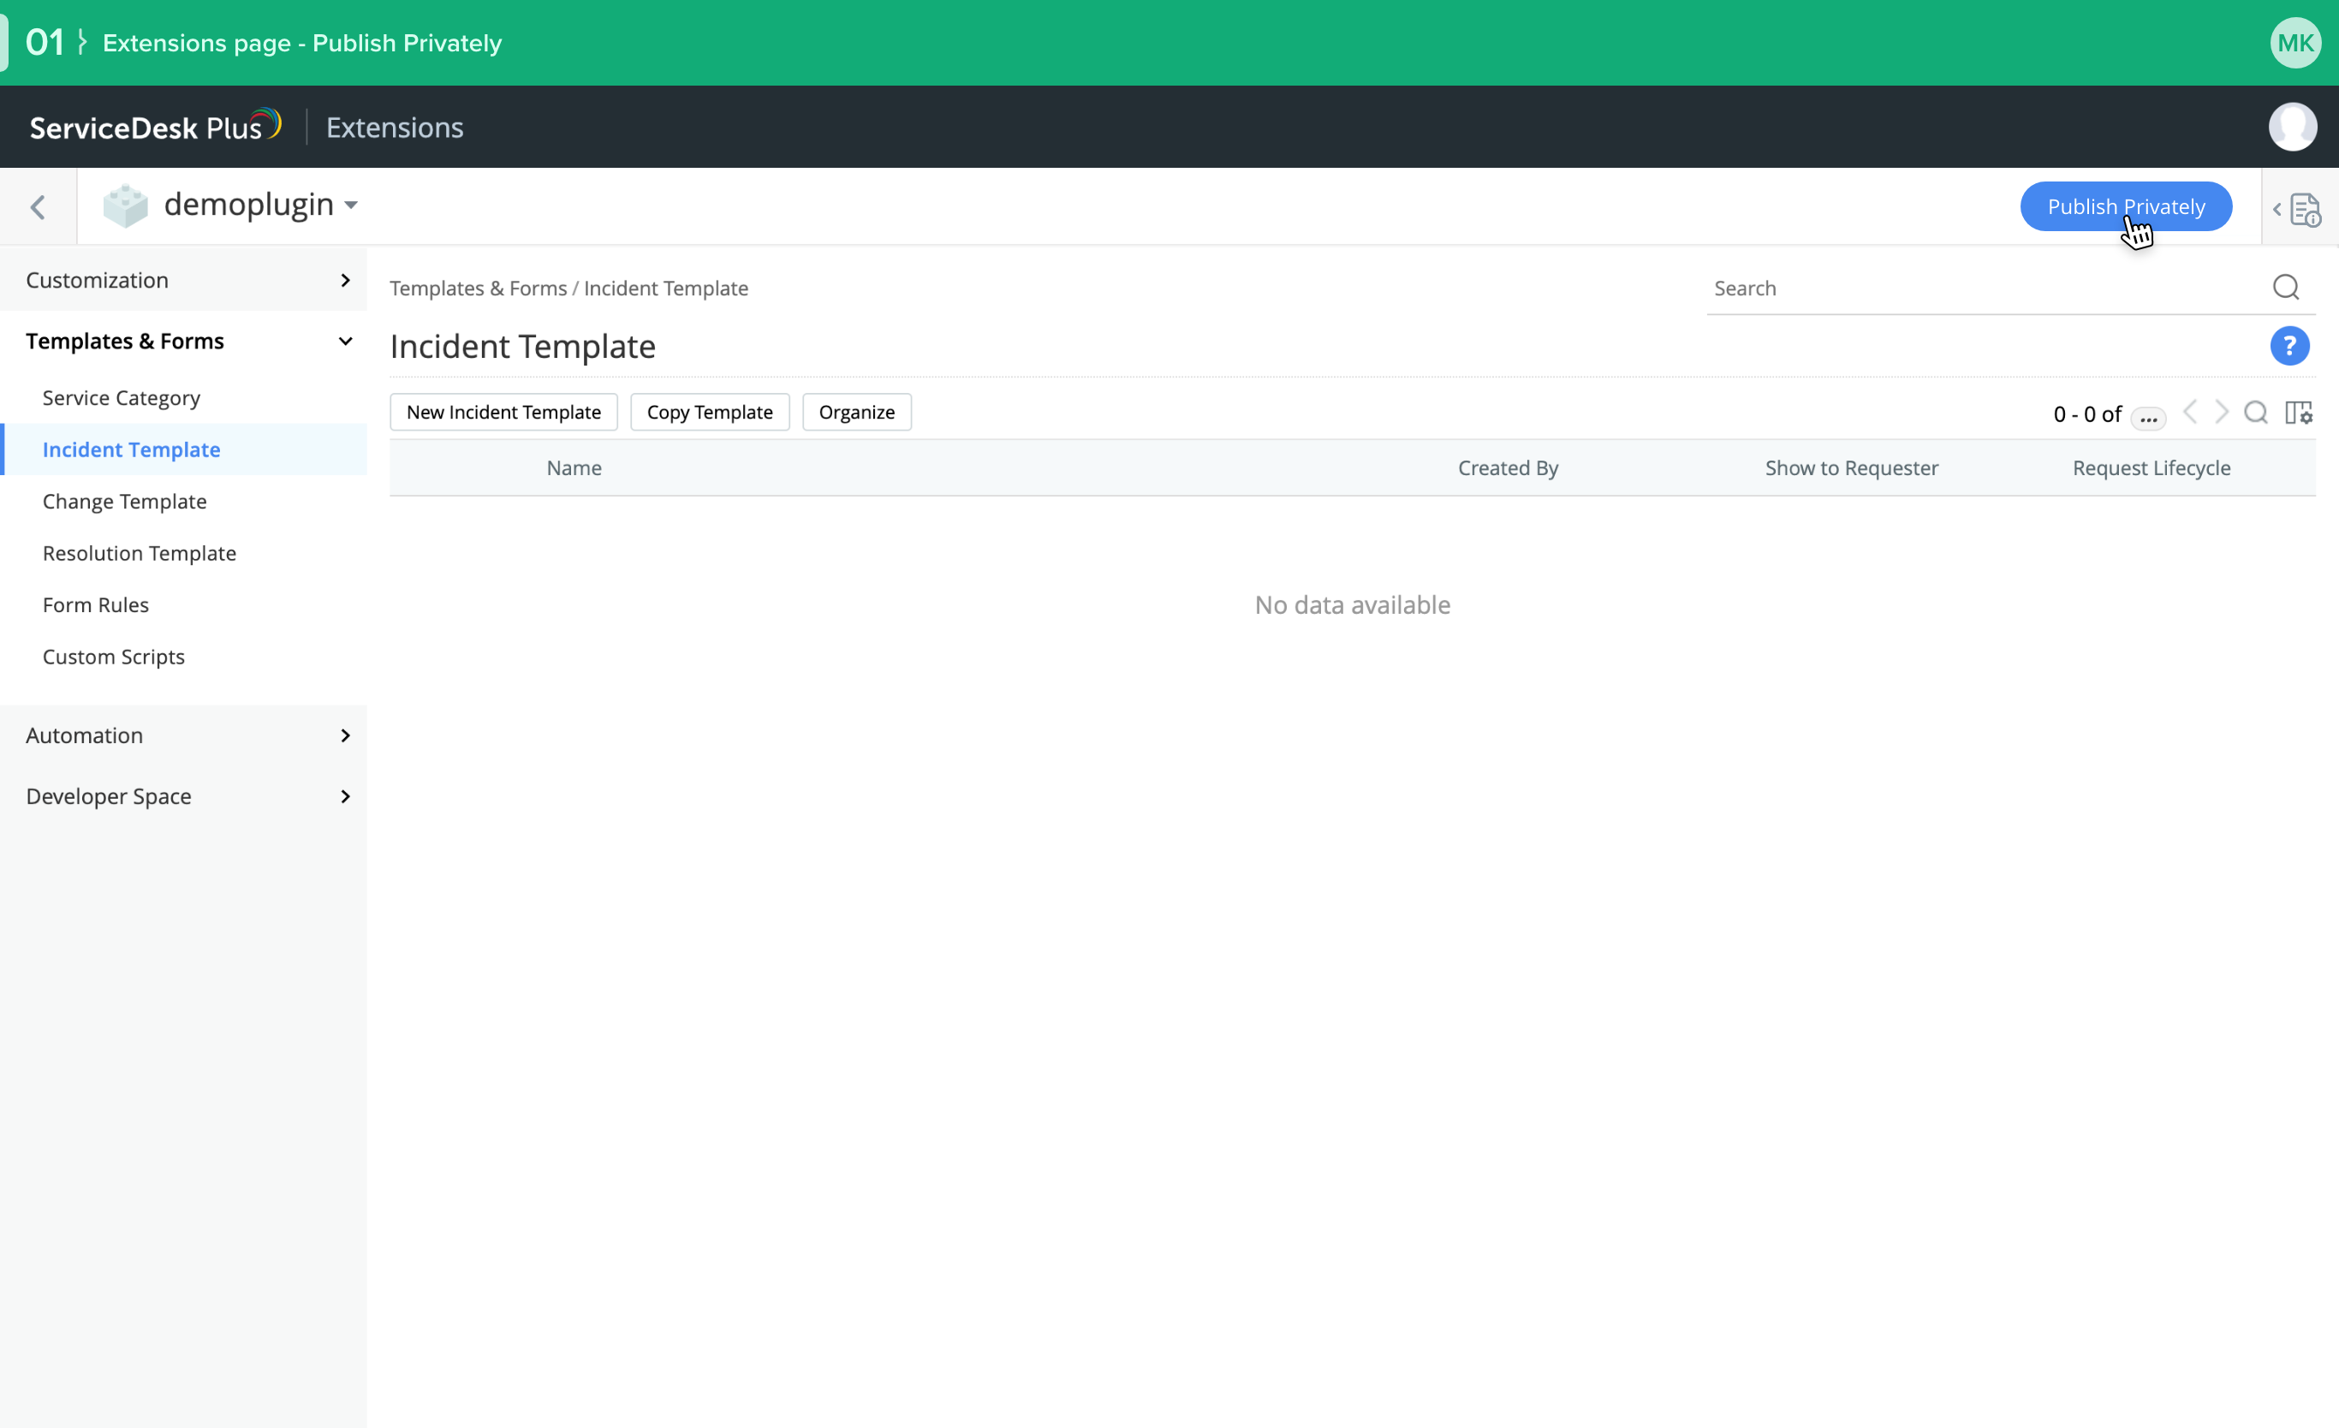Viewport: 2339px width, 1428px height.
Task: Go to next page of list
Action: pos(2222,412)
